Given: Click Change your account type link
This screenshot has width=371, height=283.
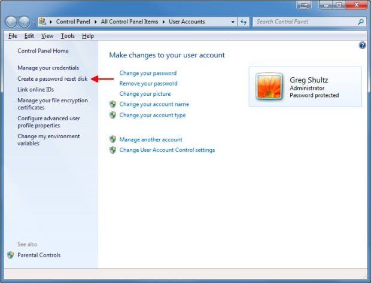Looking at the screenshot, I should pos(153,115).
